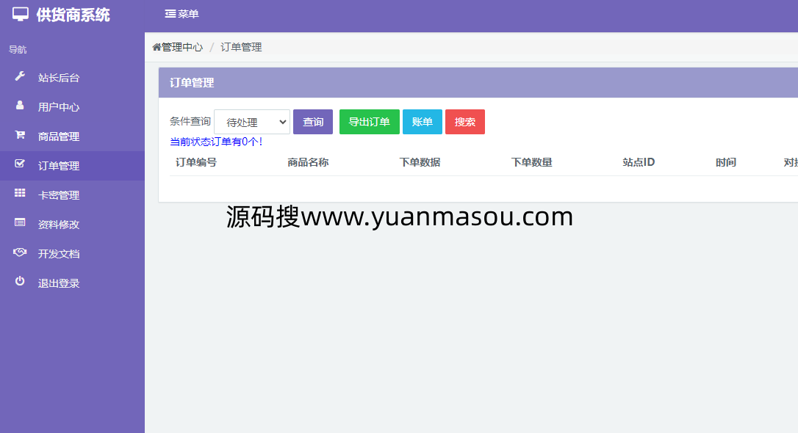
Task: Click the 订单编号 column header
Action: click(x=196, y=162)
